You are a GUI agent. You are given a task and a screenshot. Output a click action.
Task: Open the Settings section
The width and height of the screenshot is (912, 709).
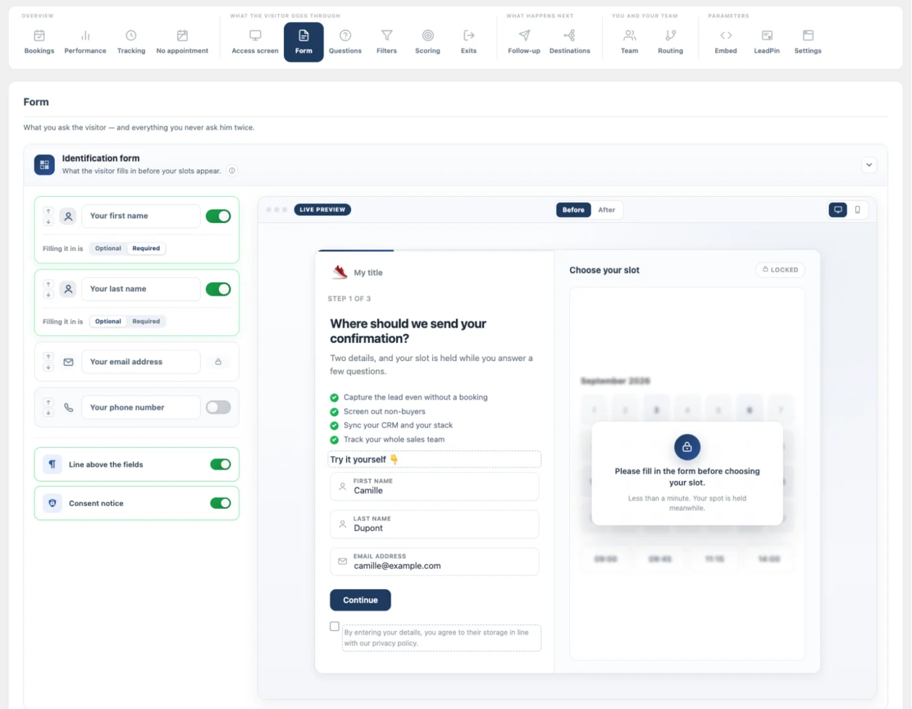808,42
